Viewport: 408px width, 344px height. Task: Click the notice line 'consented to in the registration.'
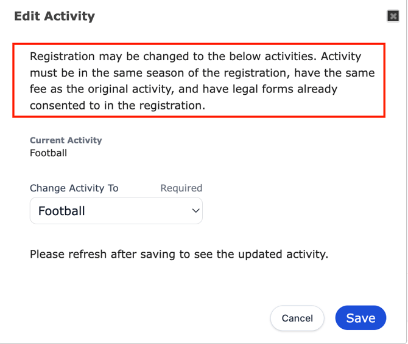click(118, 106)
